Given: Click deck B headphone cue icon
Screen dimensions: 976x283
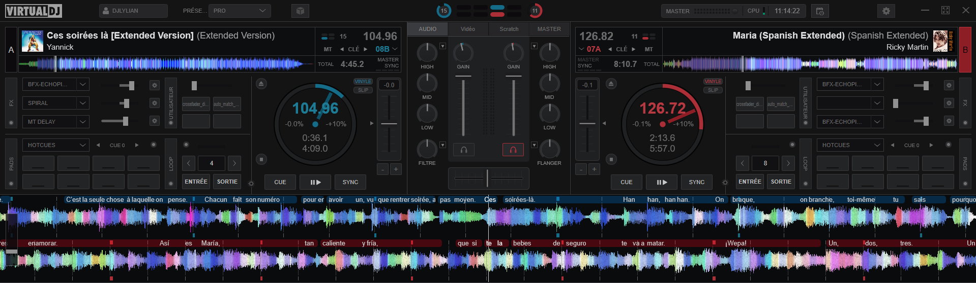Looking at the screenshot, I should [x=513, y=150].
